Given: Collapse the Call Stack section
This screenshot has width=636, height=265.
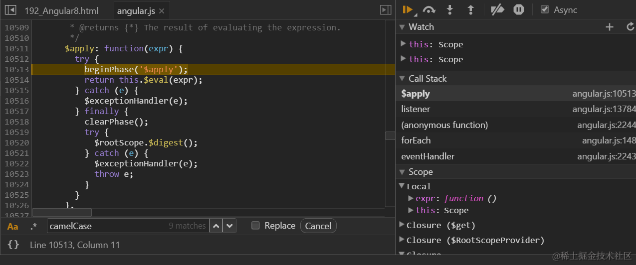Looking at the screenshot, I should tap(403, 78).
